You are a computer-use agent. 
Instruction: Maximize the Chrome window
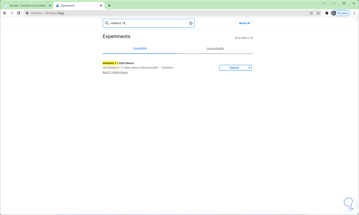pyautogui.click(x=344, y=3)
